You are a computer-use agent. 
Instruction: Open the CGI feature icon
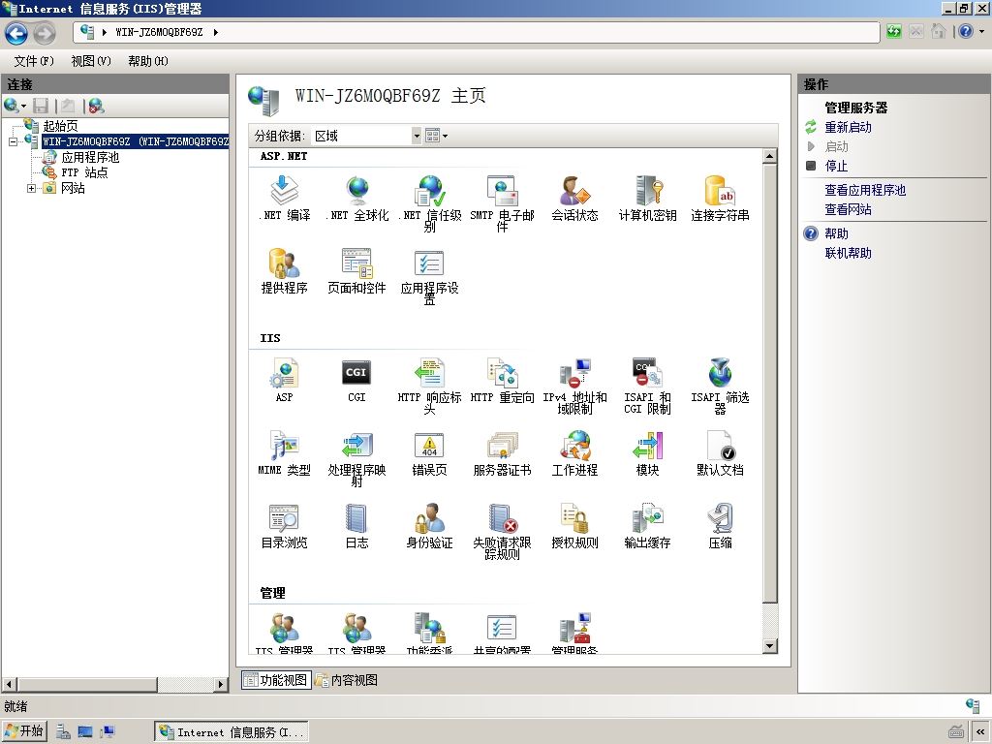click(356, 380)
